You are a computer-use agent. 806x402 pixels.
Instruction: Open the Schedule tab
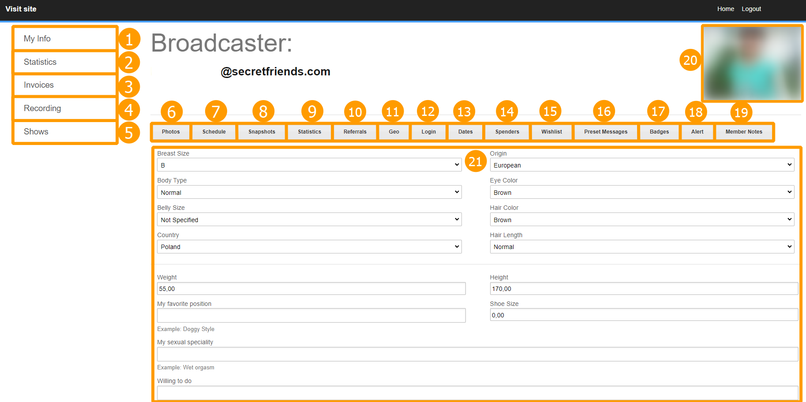tap(214, 132)
